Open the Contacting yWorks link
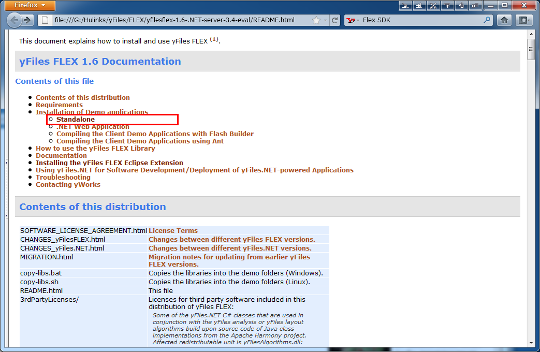The height and width of the screenshot is (352, 540). (68, 184)
